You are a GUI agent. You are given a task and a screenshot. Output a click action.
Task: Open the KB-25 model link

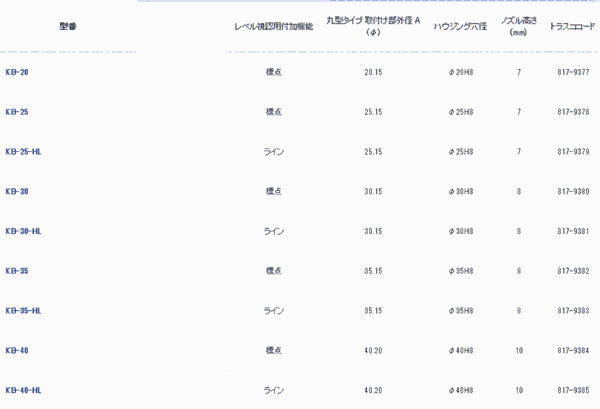(x=17, y=112)
